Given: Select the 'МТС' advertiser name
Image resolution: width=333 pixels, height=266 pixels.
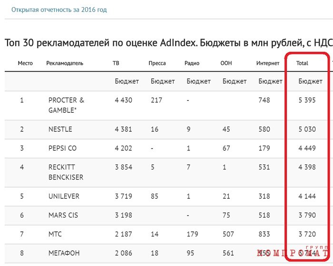Looking at the screenshot, I should click(x=55, y=234).
